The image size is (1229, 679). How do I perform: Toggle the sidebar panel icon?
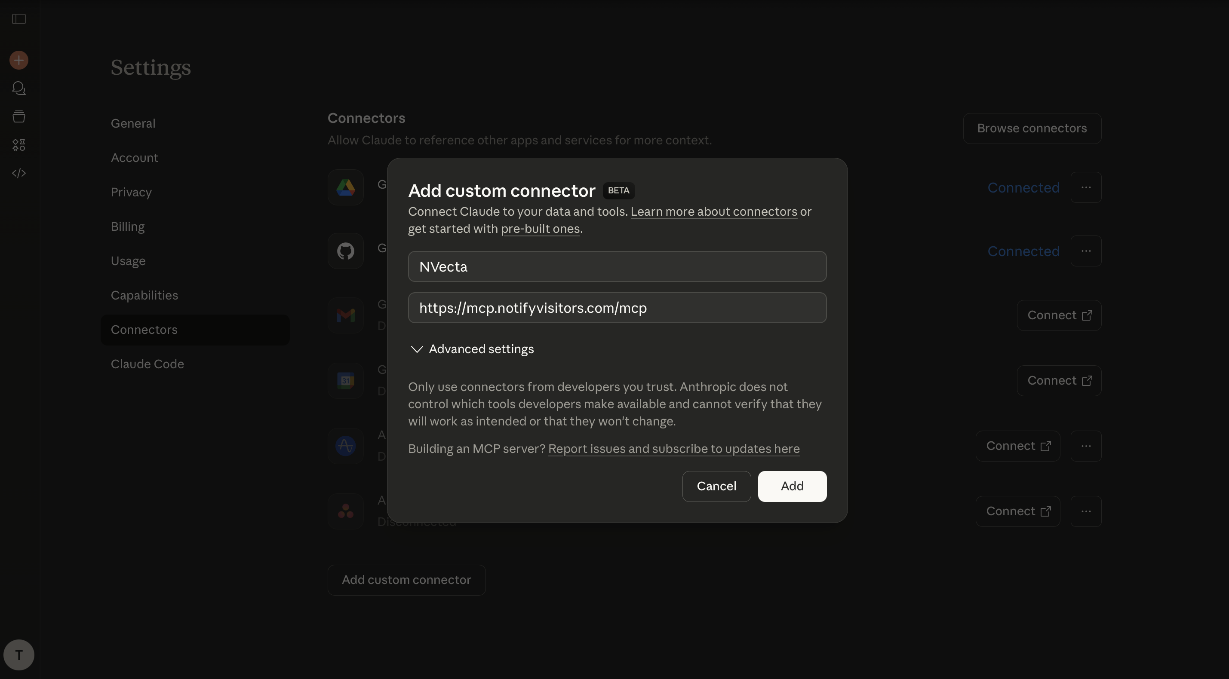point(18,19)
